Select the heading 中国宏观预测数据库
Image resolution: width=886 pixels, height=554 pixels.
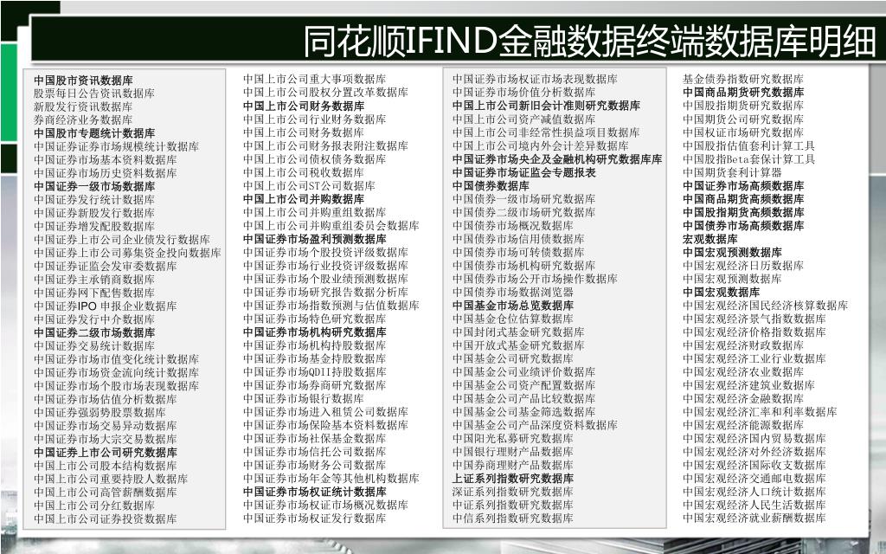[732, 252]
